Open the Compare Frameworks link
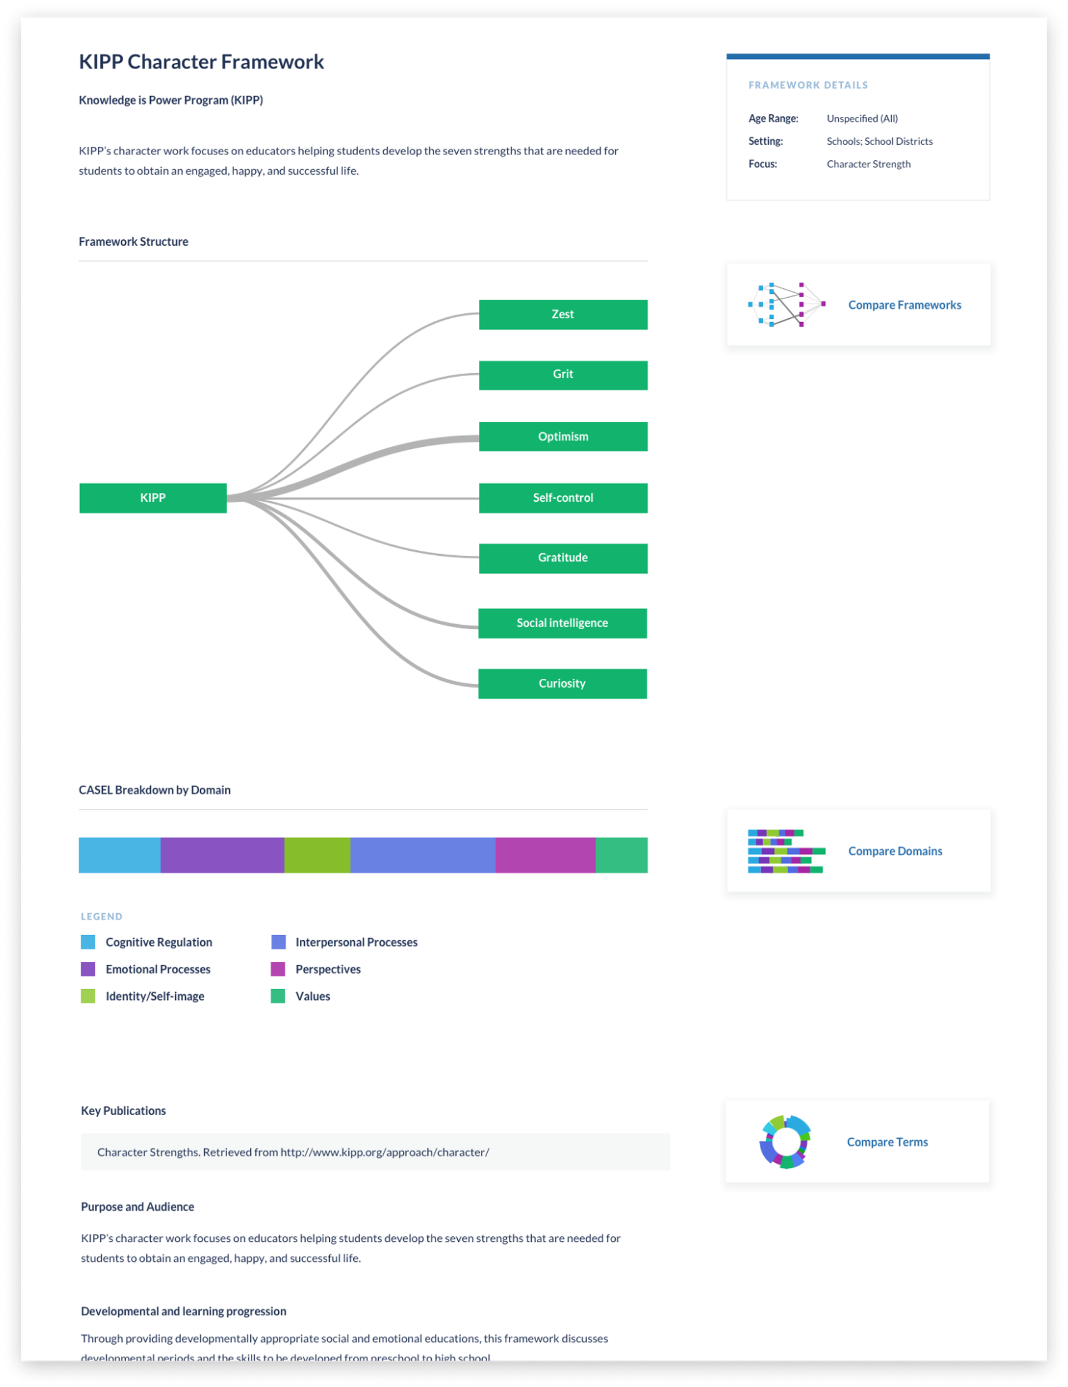Viewport: 1068px width, 1387px height. point(904,305)
